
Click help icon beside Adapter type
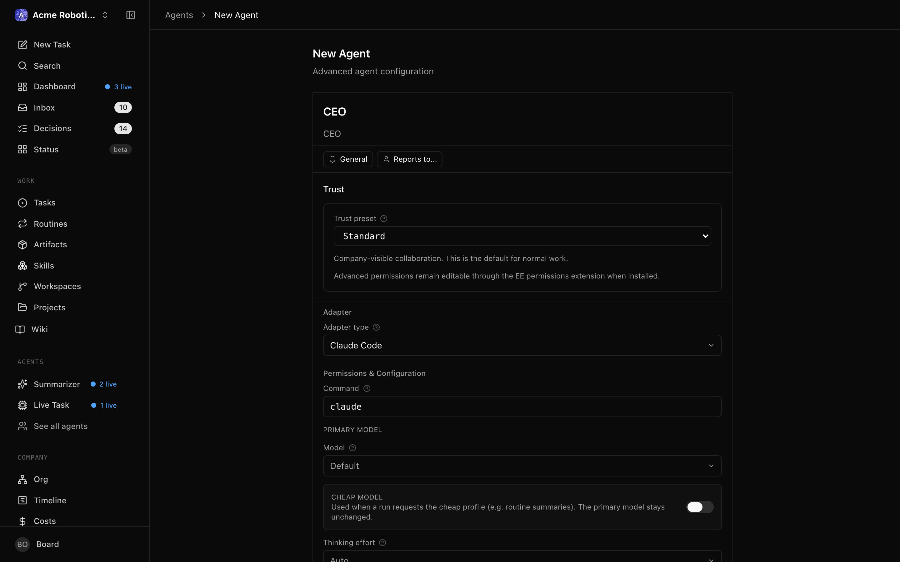pyautogui.click(x=376, y=327)
